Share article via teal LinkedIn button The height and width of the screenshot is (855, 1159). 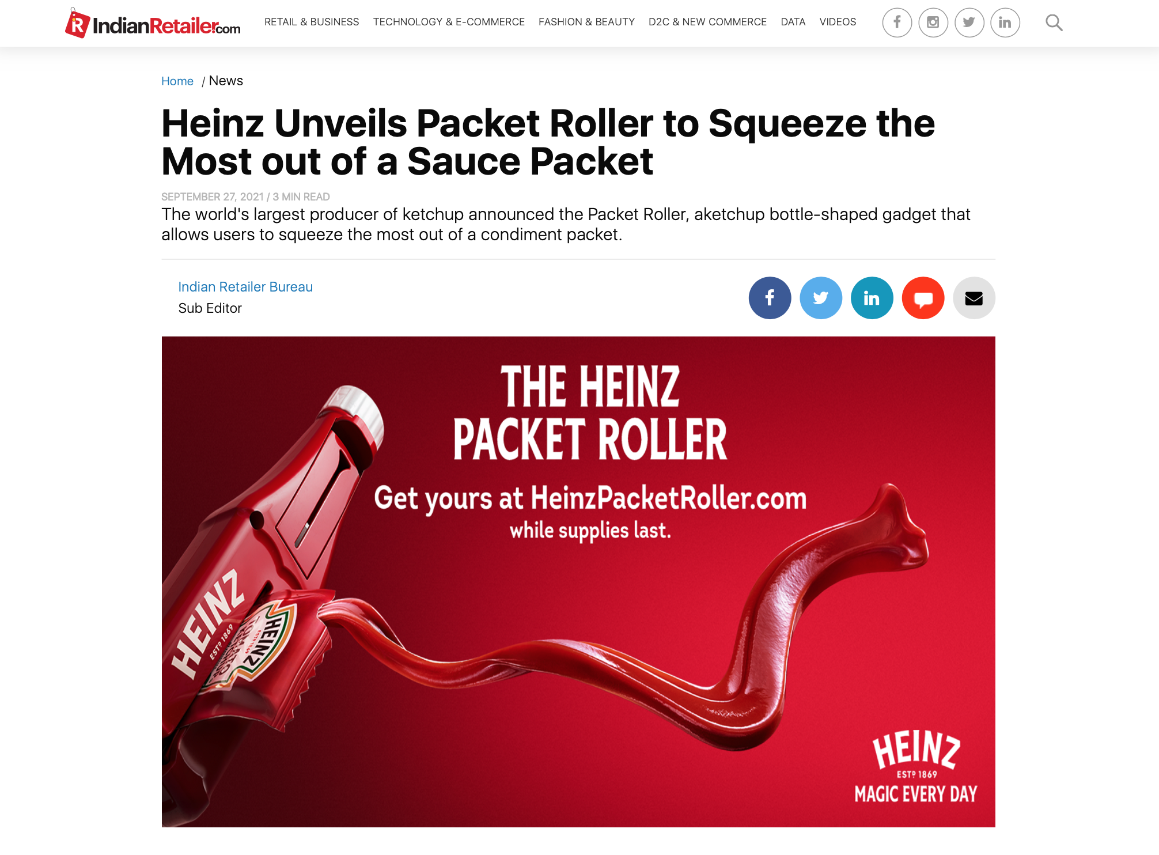coord(872,298)
